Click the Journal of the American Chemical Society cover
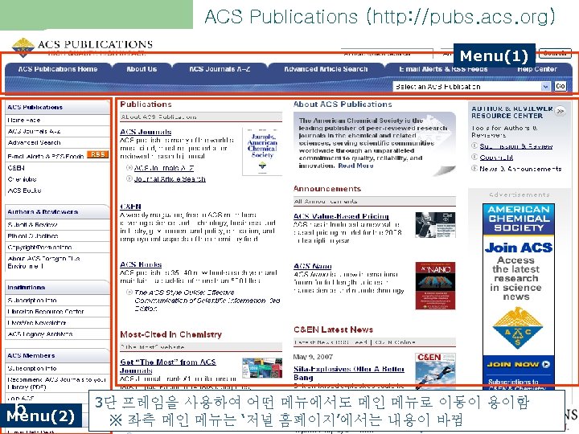The height and width of the screenshot is (434, 579). pos(262,152)
